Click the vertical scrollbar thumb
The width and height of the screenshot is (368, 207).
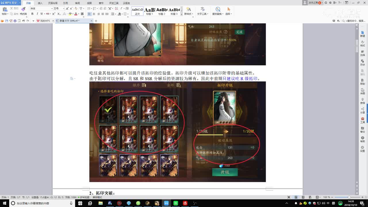pos(357,45)
